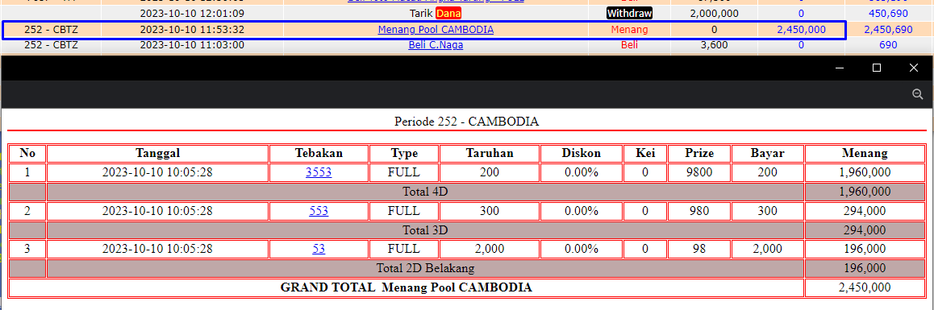
Task: Select the No column header
Action: click(27, 153)
